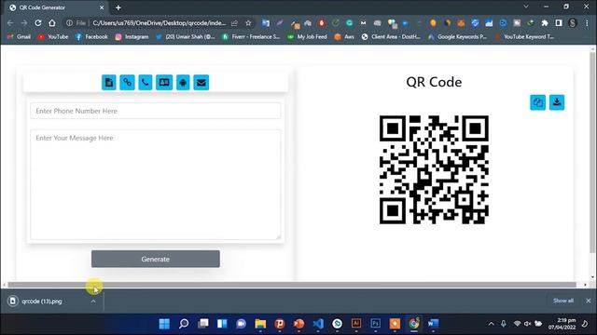Open the YouTube Keyword Tool bookmark
The width and height of the screenshot is (597, 335).
(x=524, y=37)
